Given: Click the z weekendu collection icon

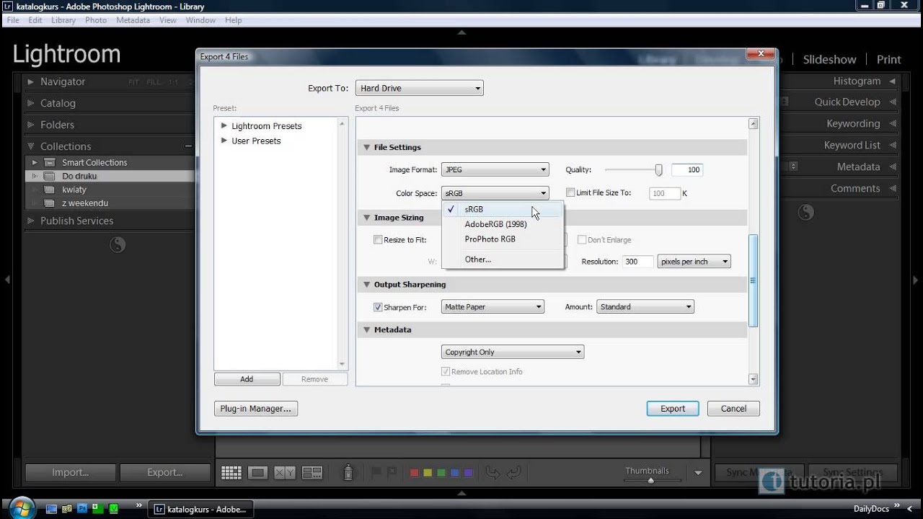Looking at the screenshot, I should click(x=49, y=203).
